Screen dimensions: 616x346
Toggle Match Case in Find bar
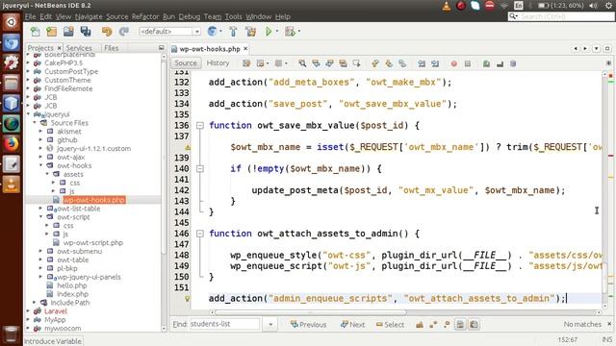tap(420, 325)
